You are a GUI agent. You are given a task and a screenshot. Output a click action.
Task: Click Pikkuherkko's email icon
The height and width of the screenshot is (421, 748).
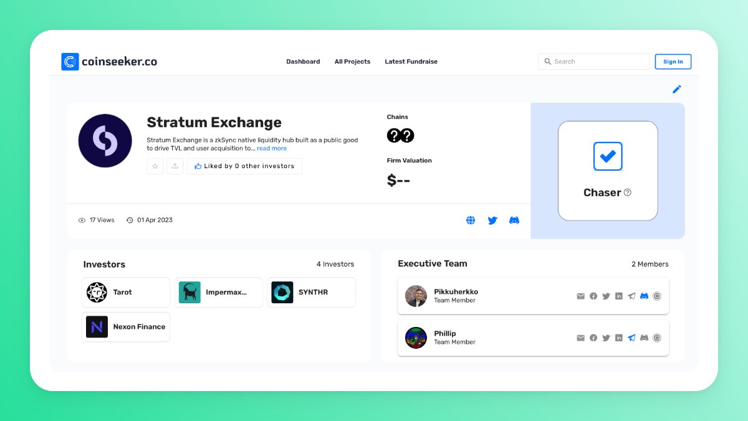coord(580,296)
